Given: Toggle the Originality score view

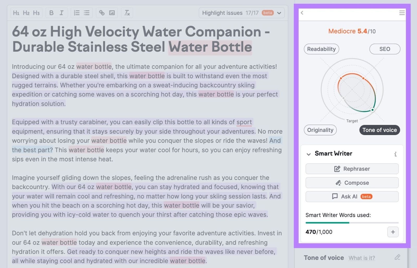Looking at the screenshot, I should (x=320, y=130).
